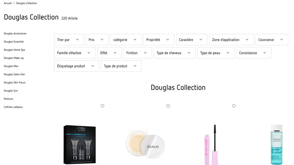Open the Prix filter dropdown
This screenshot has width=294, height=165.
coord(97,39)
